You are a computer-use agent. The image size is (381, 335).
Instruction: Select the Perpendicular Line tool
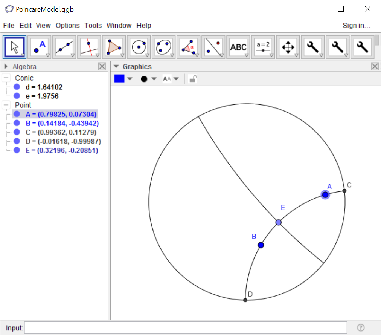[x=88, y=47]
